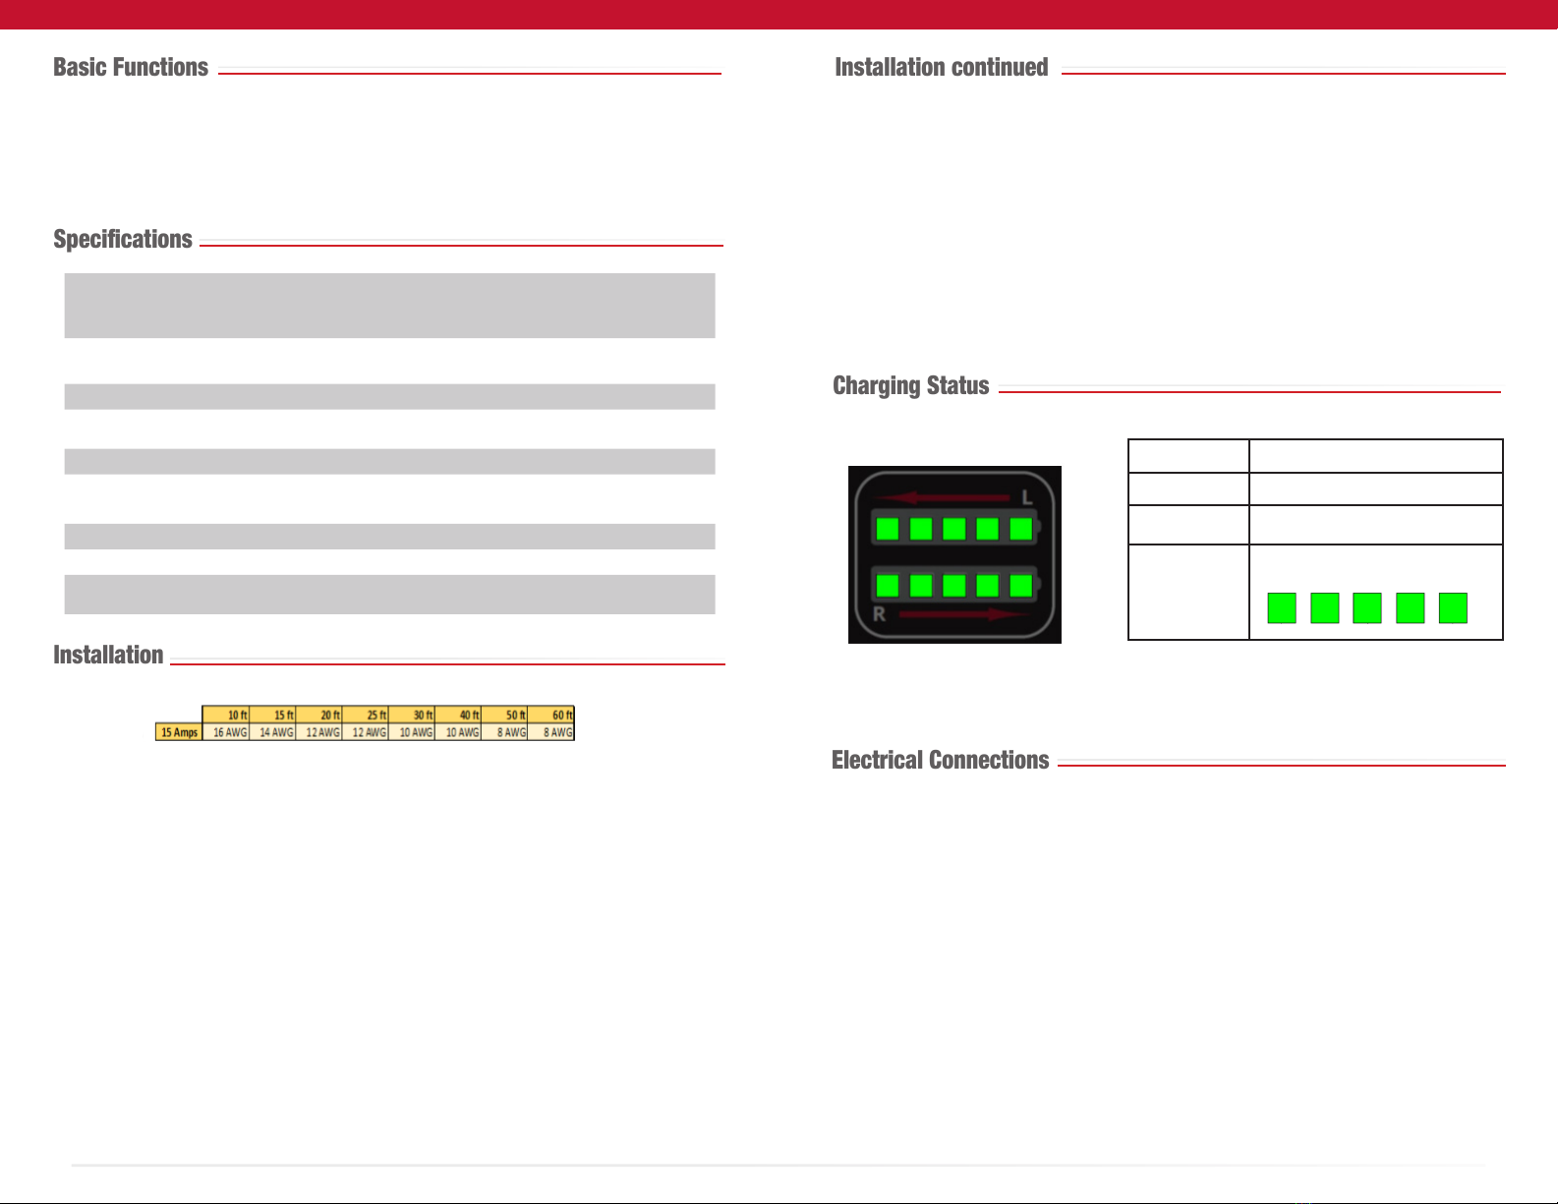Select the 30 ft column header
This screenshot has width=1558, height=1204.
point(412,715)
